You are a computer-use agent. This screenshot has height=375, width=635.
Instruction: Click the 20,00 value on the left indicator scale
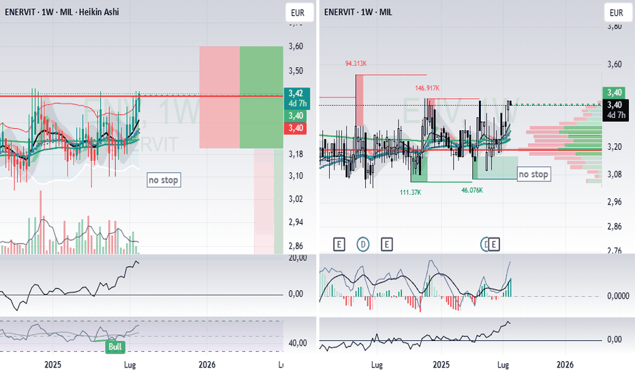[x=298, y=258]
